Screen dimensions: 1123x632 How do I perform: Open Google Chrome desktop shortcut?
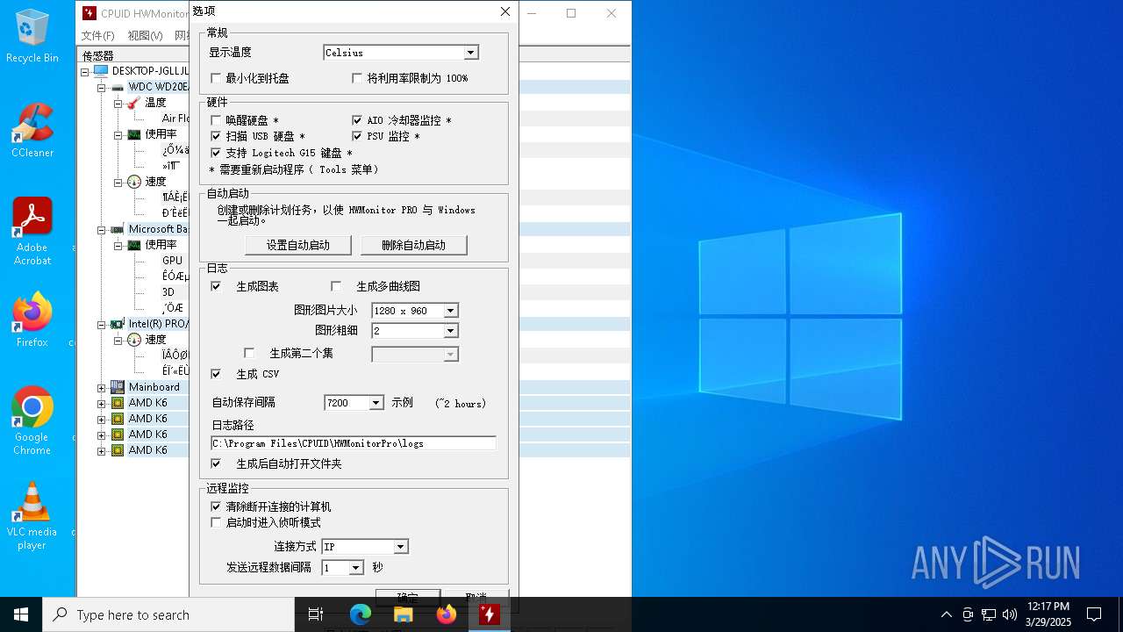click(32, 421)
